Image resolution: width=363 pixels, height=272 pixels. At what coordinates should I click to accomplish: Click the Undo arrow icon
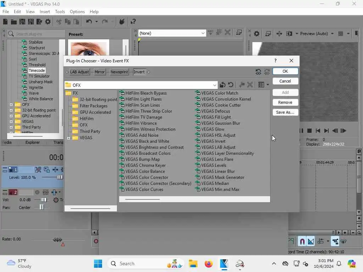(89, 22)
